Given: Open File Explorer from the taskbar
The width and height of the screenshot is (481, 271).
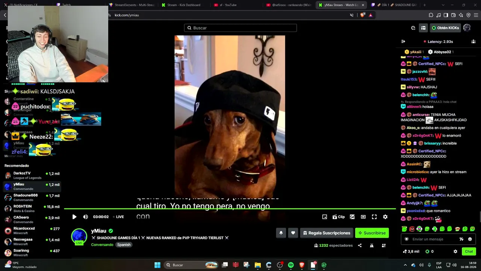Looking at the screenshot, I should pos(258,265).
